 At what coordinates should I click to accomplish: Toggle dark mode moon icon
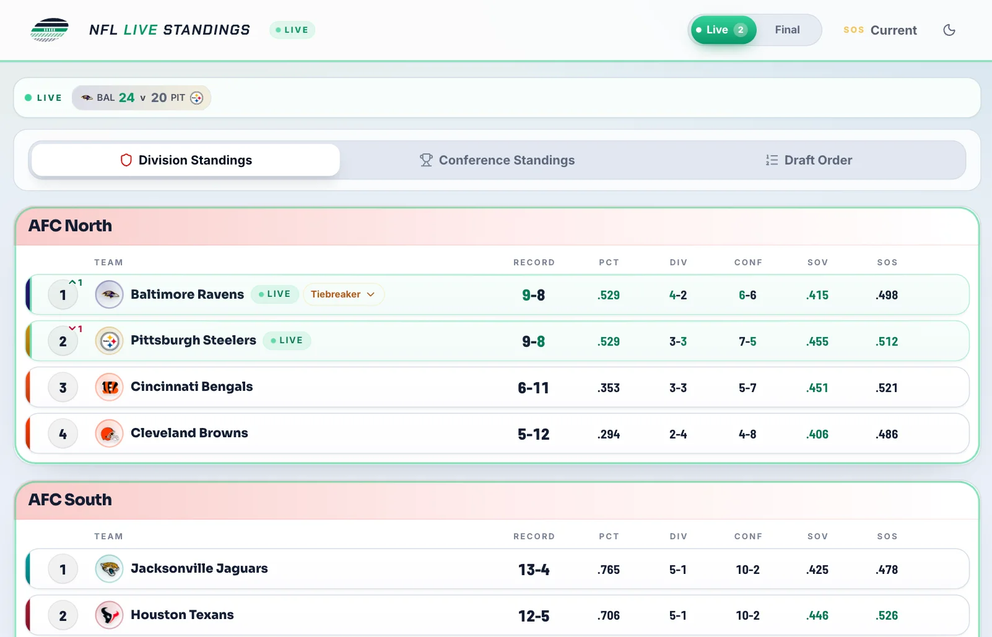click(949, 30)
